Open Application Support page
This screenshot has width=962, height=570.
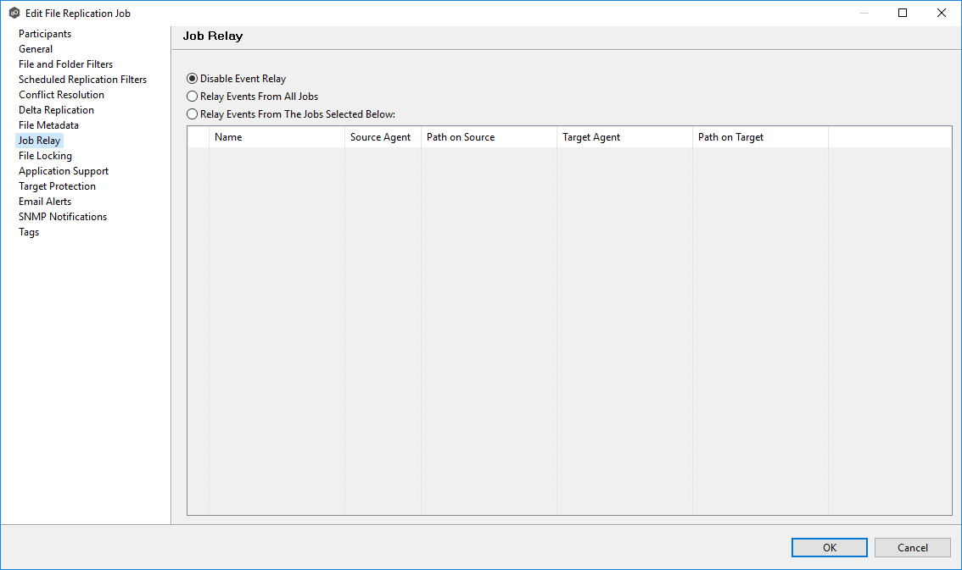point(64,171)
